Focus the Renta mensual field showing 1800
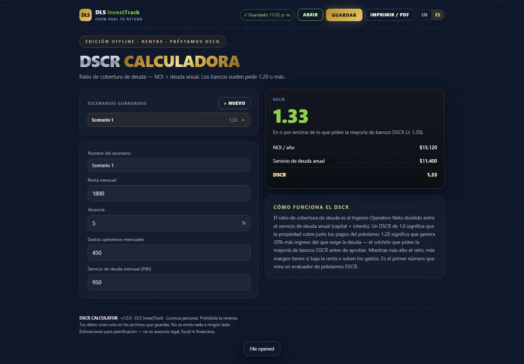The width and height of the screenshot is (524, 364). 169,193
